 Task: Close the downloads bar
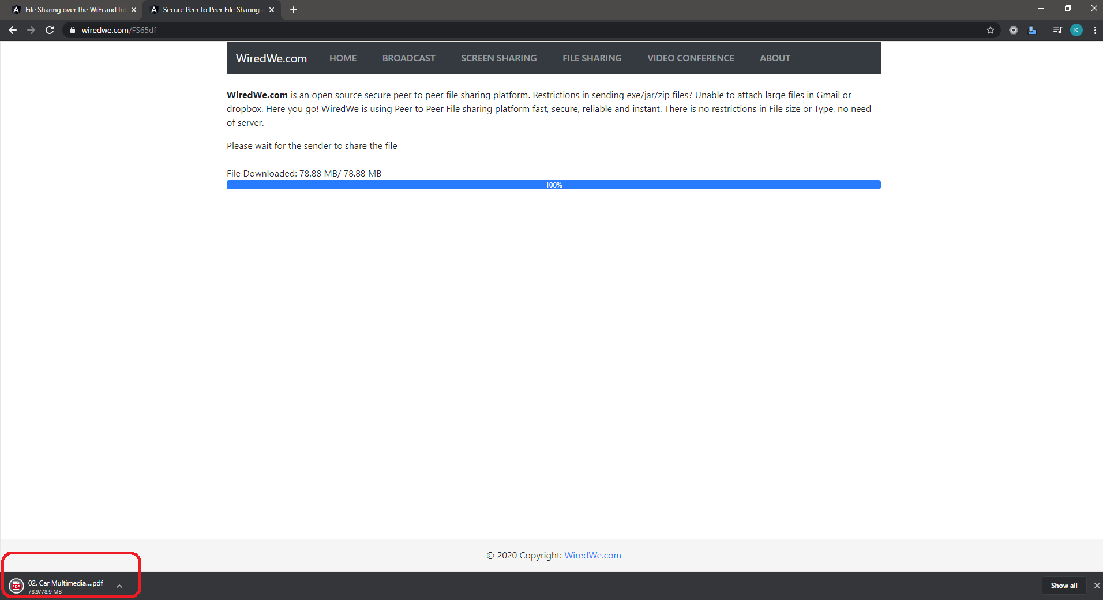pos(1097,586)
